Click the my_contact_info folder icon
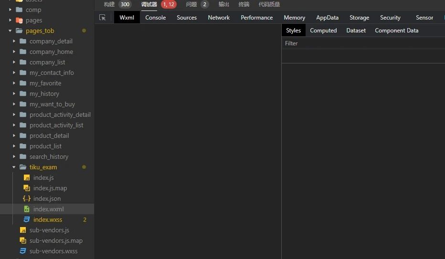The image size is (445, 259). point(23,73)
